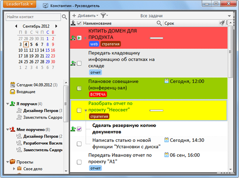The width and height of the screenshot is (239, 178).
Task: Collapse the Я поручил tree group
Action: click(x=8, y=104)
